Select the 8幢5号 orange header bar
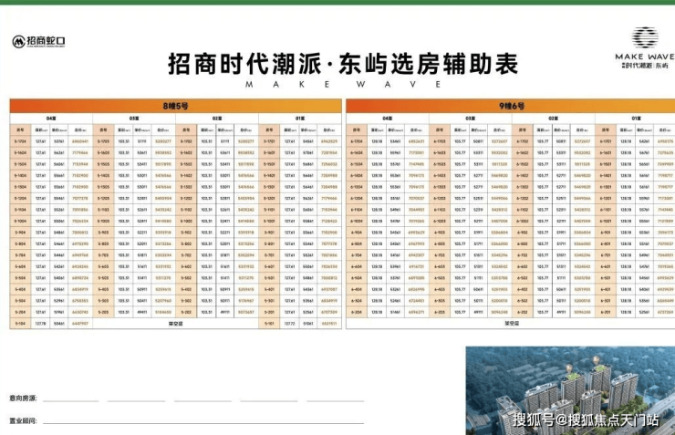The height and width of the screenshot is (435, 675). (x=176, y=106)
